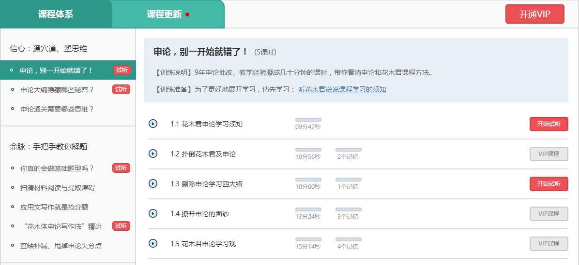
Task: Open link 听花木君说说课程学习的须知
Action: pyautogui.click(x=342, y=89)
